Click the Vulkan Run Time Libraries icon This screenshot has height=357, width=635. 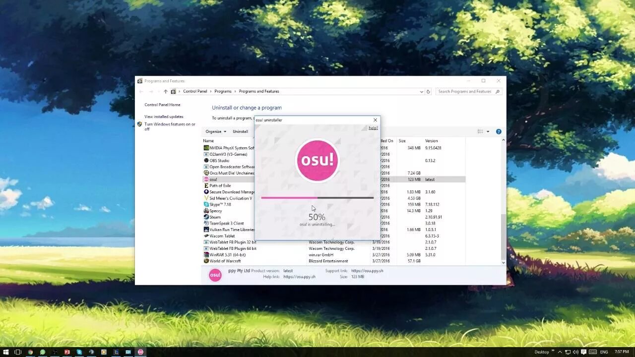pos(206,230)
